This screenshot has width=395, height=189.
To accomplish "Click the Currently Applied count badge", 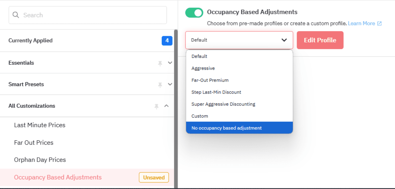I will pyautogui.click(x=167, y=40).
